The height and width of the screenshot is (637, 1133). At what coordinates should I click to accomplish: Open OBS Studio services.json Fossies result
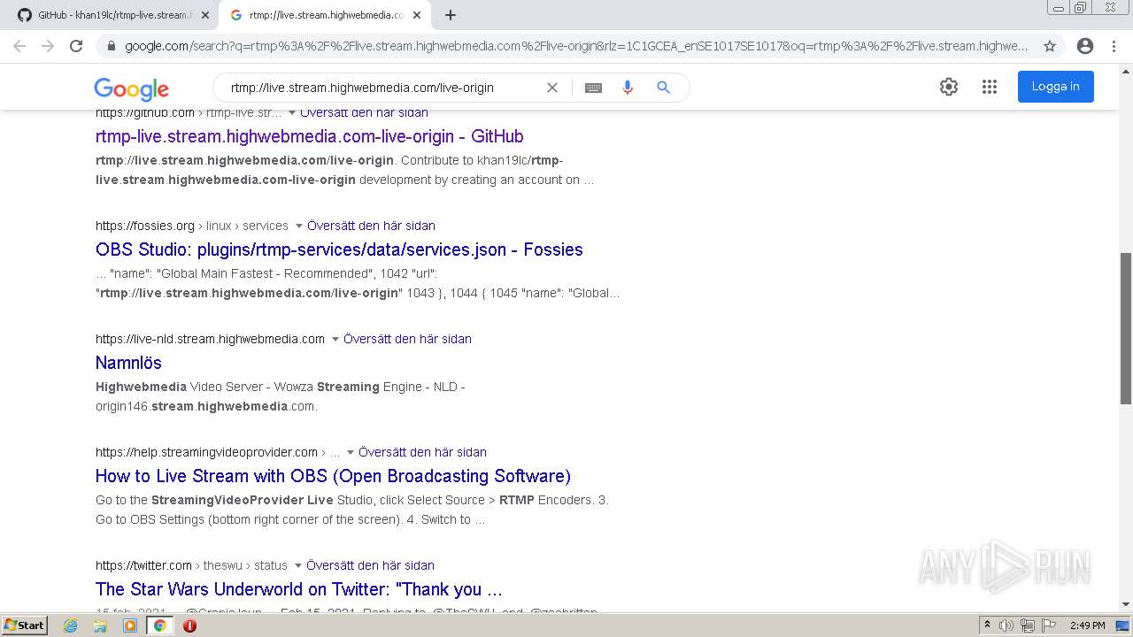[339, 249]
